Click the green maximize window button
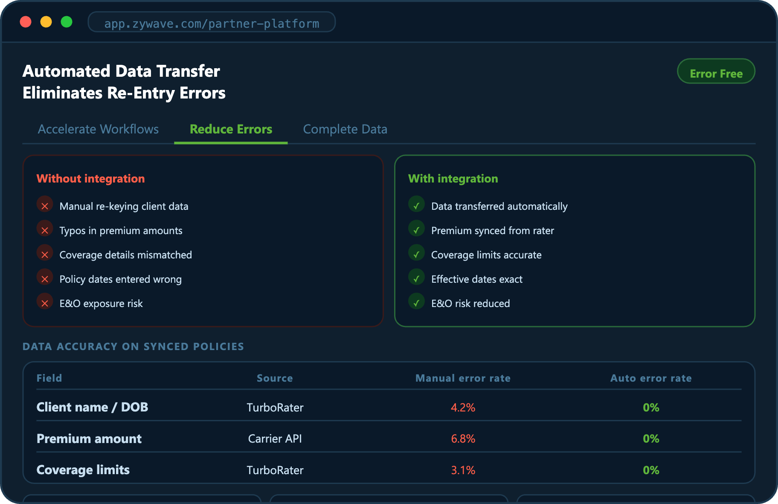Viewport: 778px width, 504px height. pos(67,22)
